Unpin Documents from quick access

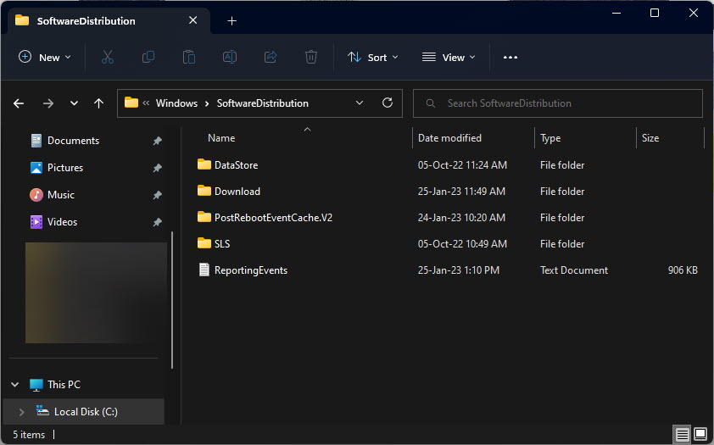tap(157, 141)
